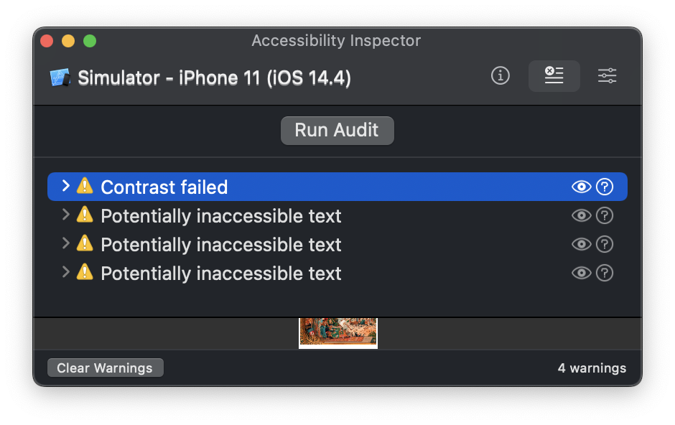Open the element info panel

click(x=501, y=75)
